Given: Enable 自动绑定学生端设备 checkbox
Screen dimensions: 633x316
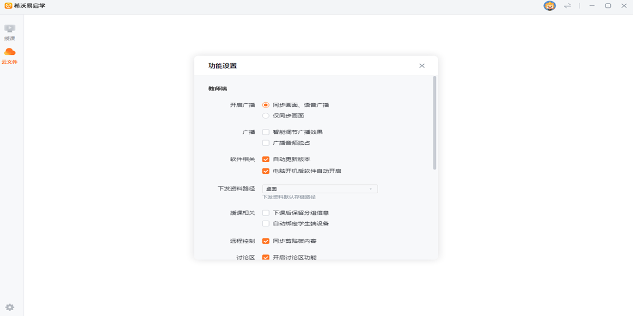Looking at the screenshot, I should (x=266, y=223).
